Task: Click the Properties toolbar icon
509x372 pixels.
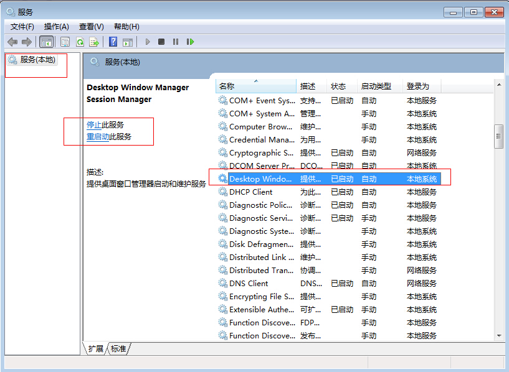Action: 65,42
